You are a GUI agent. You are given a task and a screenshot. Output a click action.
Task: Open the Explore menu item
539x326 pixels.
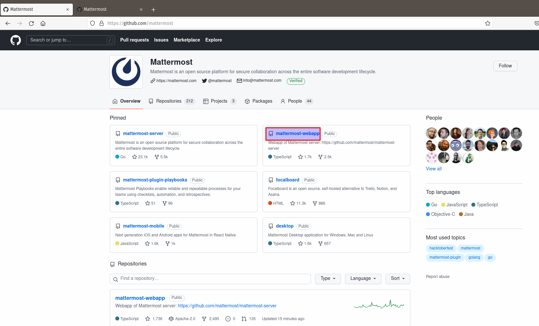214,40
